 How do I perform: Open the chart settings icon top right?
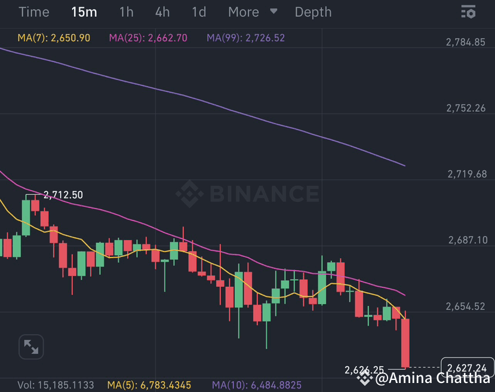click(468, 12)
